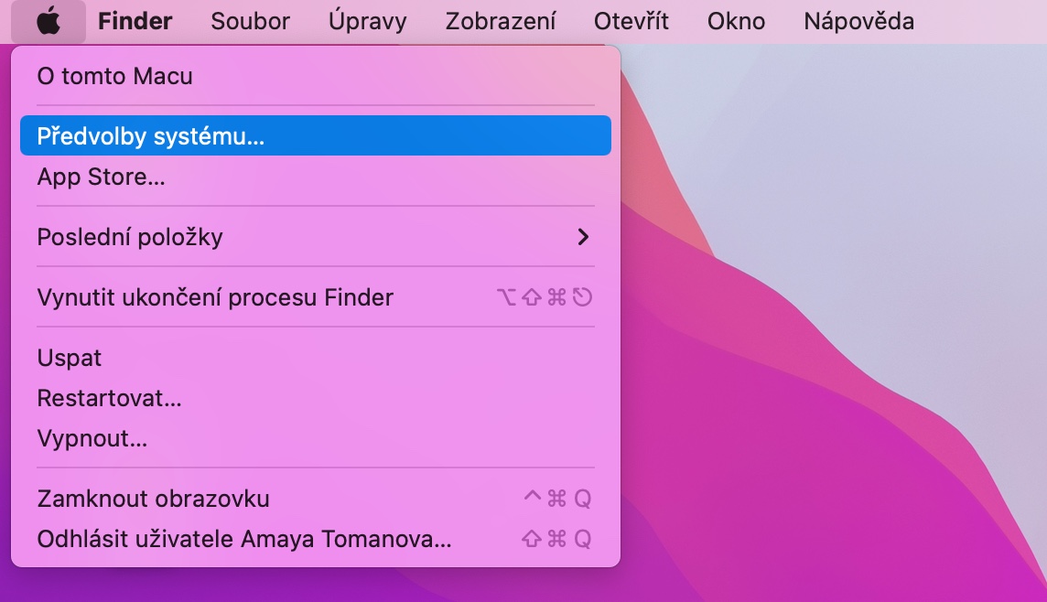The width and height of the screenshot is (1047, 602).
Task: Open the Okno menu
Action: (736, 21)
